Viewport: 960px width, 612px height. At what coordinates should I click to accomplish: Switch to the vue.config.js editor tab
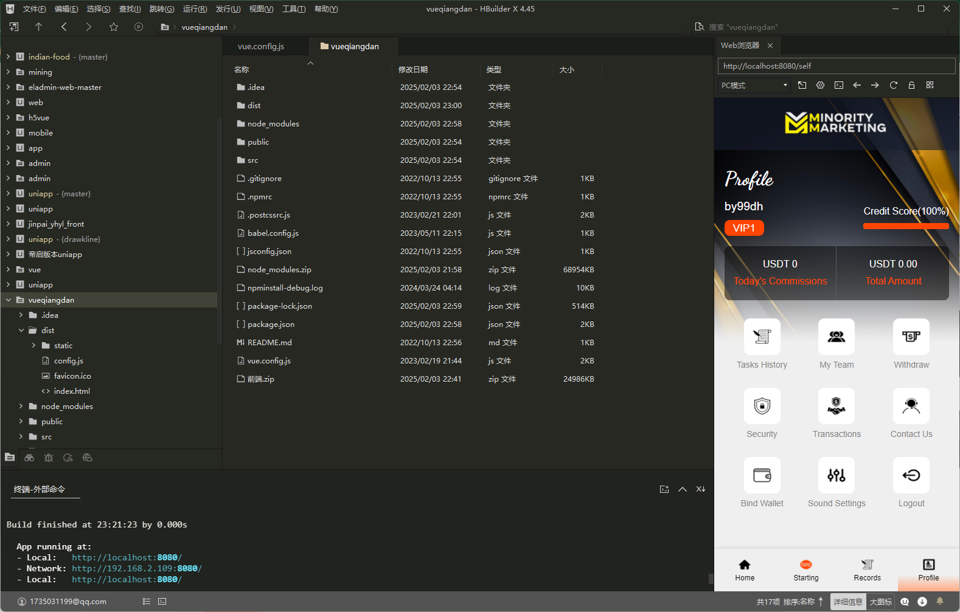(261, 46)
